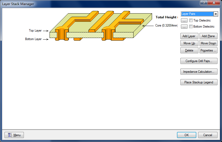Image resolution: width=222 pixels, height=142 pixels.
Task: Open Configure Drill Pairs dialog
Action: click(x=199, y=61)
